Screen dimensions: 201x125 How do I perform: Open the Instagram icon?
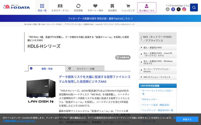tap(184, 9)
